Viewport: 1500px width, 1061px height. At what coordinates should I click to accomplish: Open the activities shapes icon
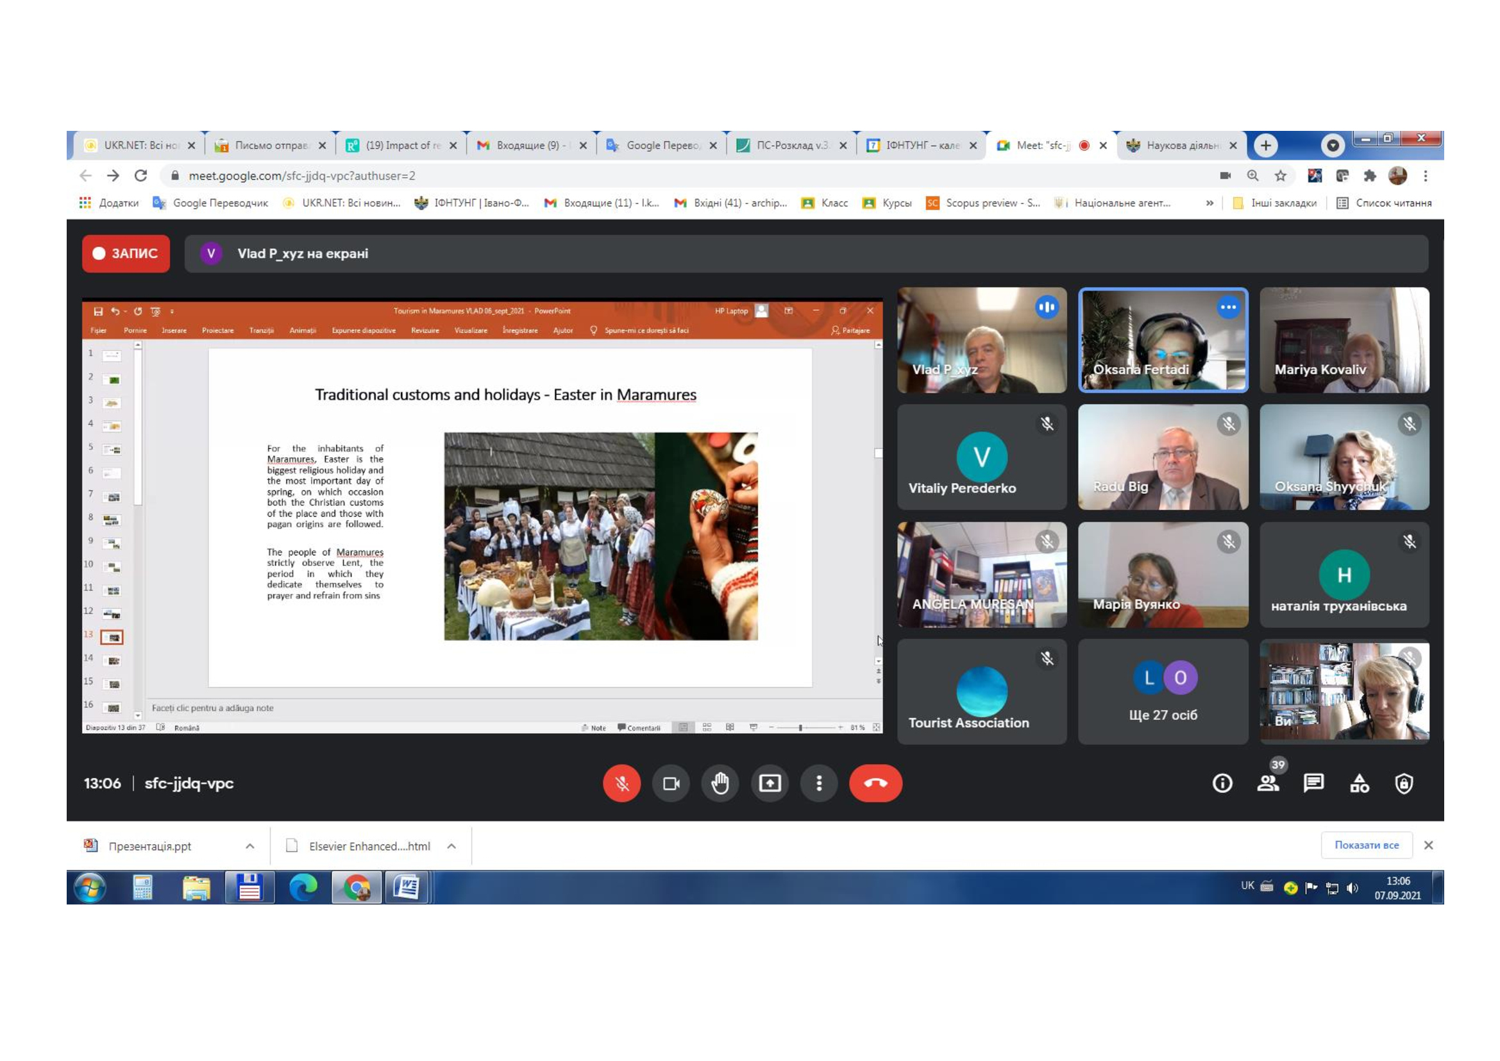click(x=1360, y=783)
